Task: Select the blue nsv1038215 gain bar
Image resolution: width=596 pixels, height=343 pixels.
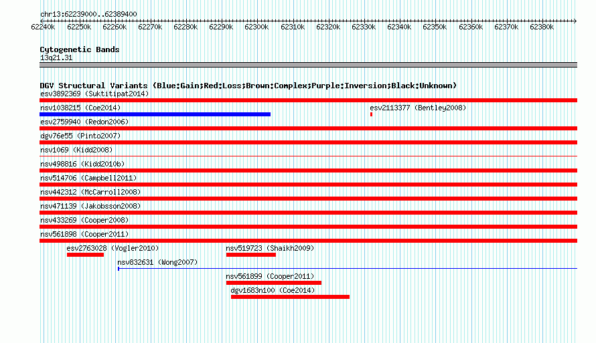Action: pos(155,114)
